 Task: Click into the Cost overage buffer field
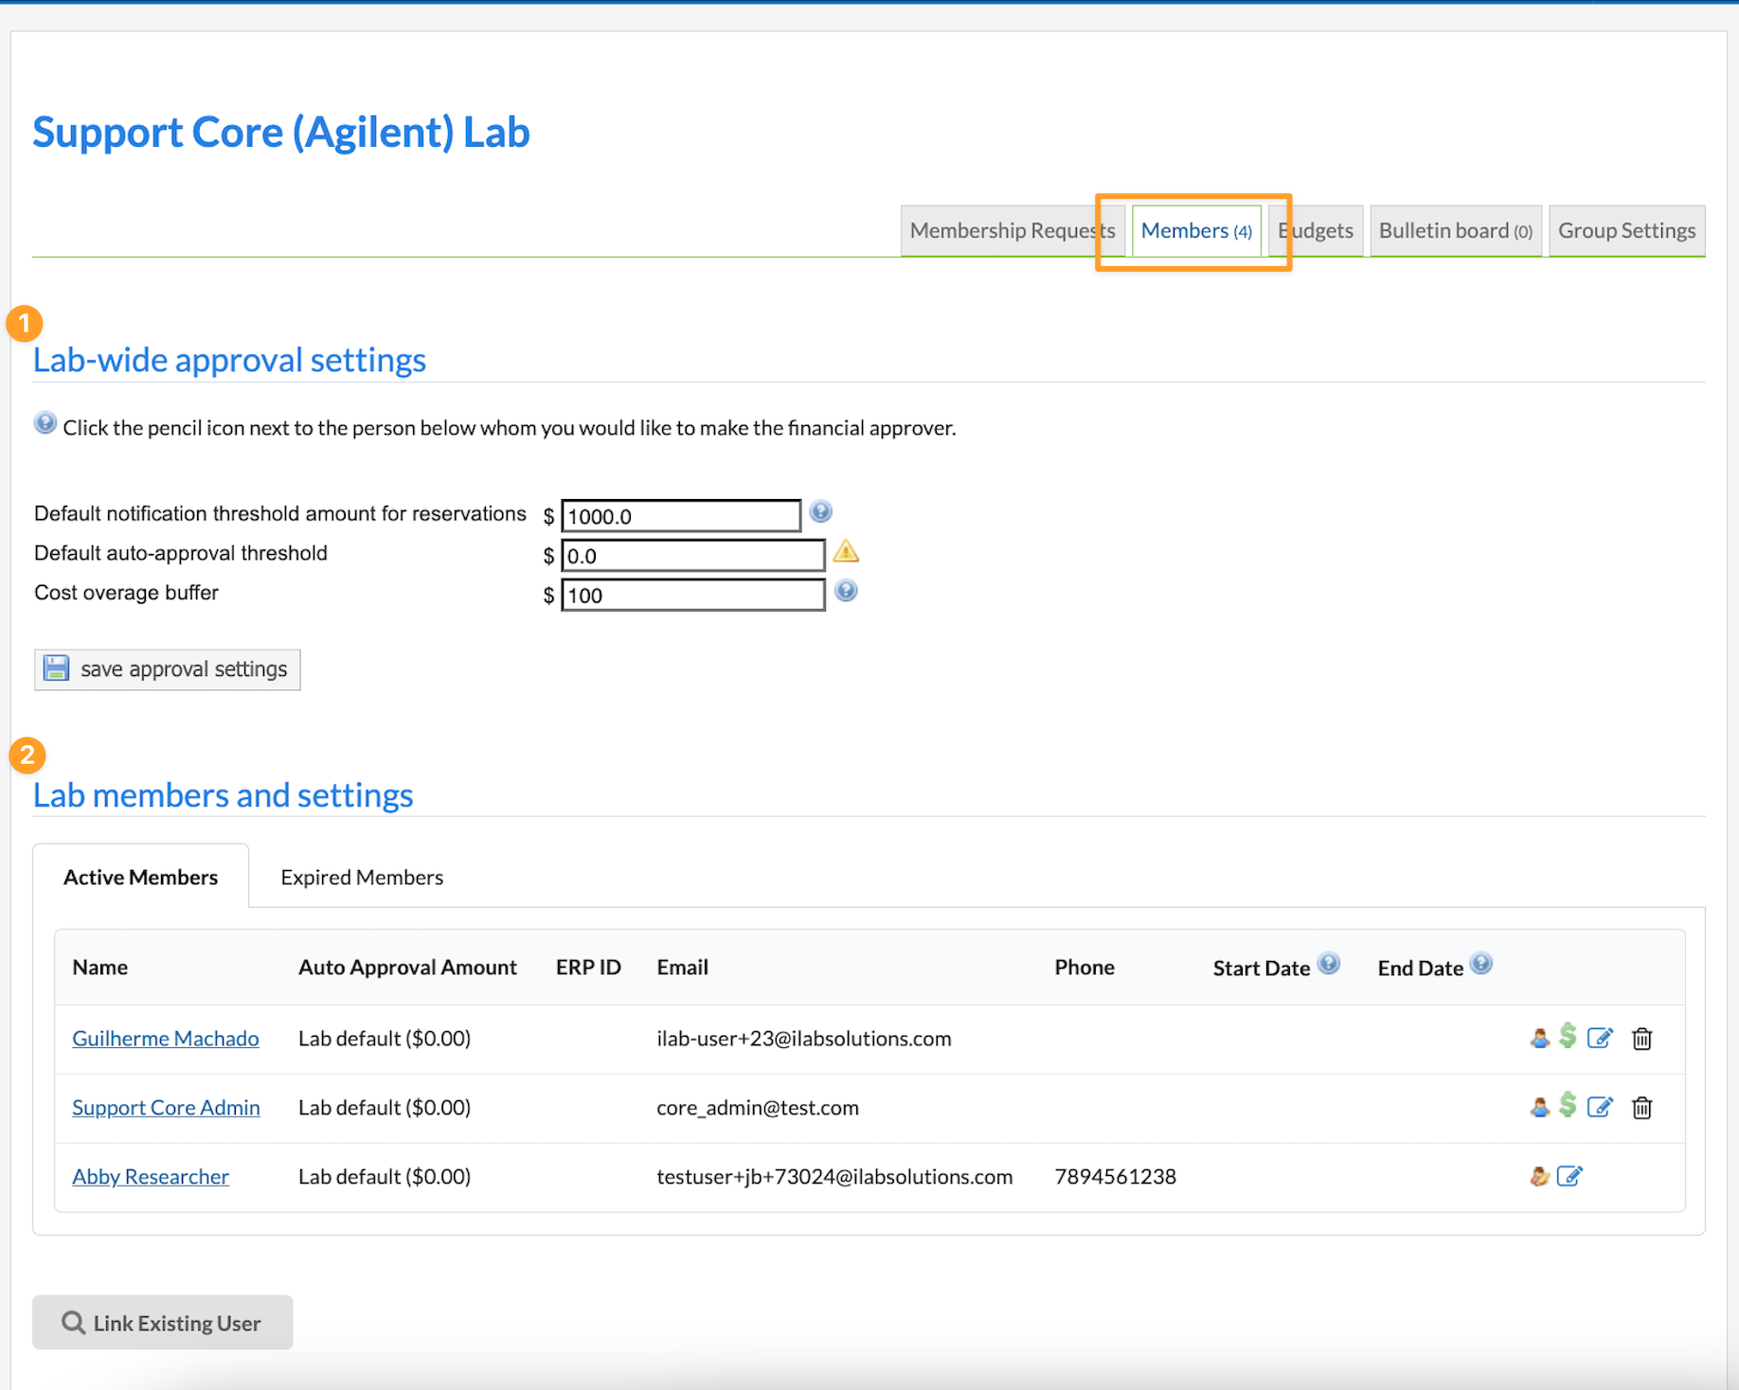(x=692, y=596)
